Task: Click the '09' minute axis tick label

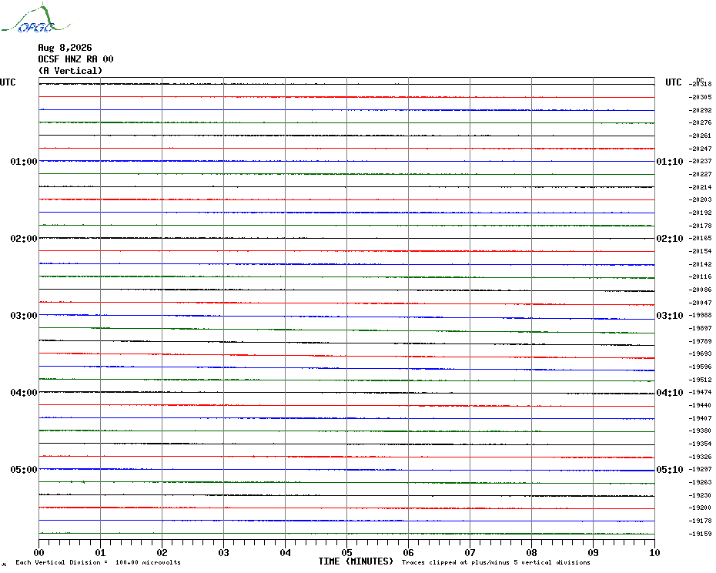Action: click(593, 552)
